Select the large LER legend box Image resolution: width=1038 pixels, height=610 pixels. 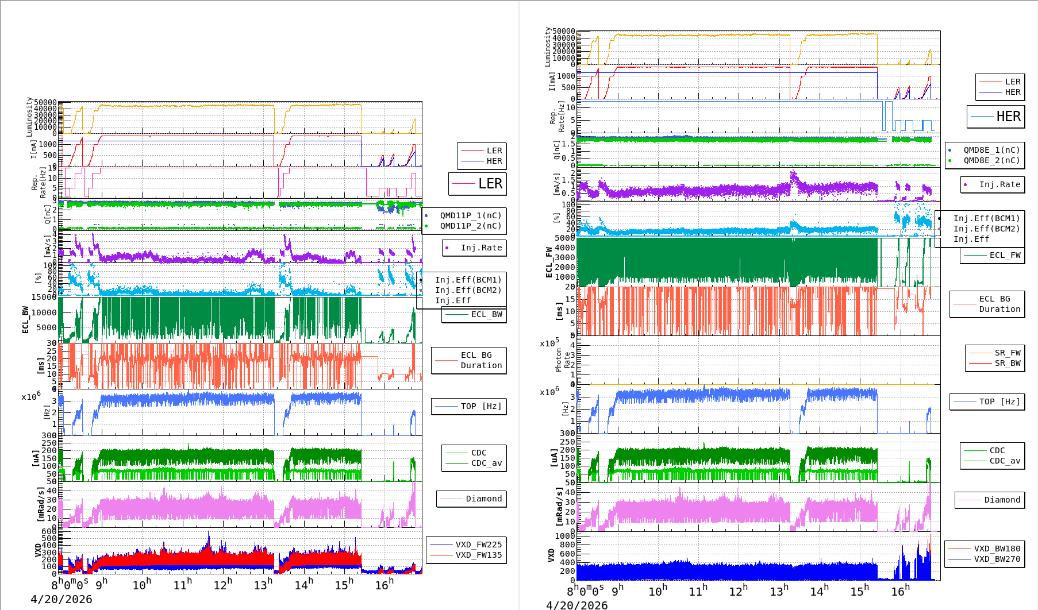[x=477, y=184]
